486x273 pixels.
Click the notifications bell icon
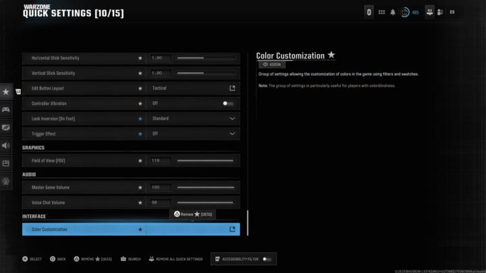[x=393, y=12]
